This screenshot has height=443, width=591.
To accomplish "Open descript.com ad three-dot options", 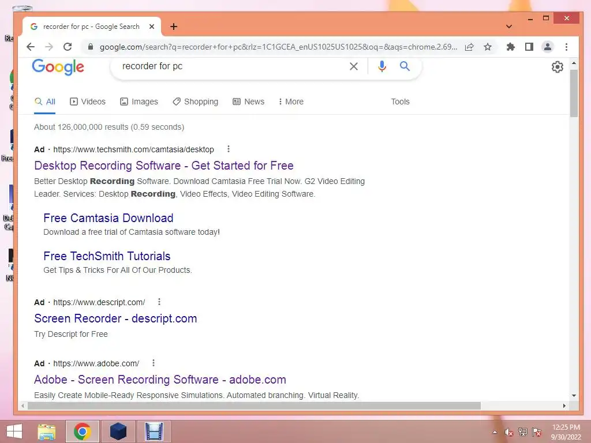I will [x=159, y=302].
